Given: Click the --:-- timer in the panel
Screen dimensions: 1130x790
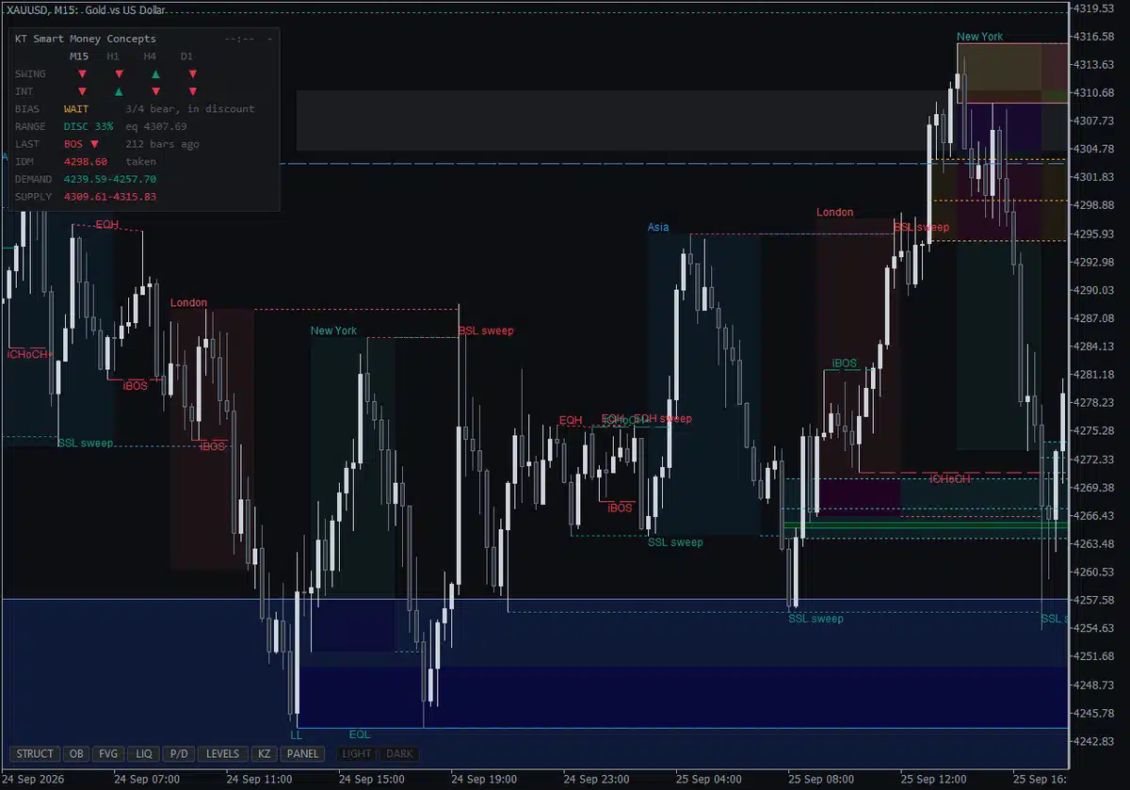Looking at the screenshot, I should point(240,39).
